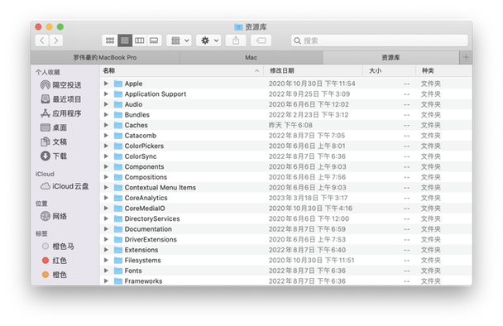Sort by the 修改日期 column header
This screenshot has height=326, width=503.
[x=313, y=70]
